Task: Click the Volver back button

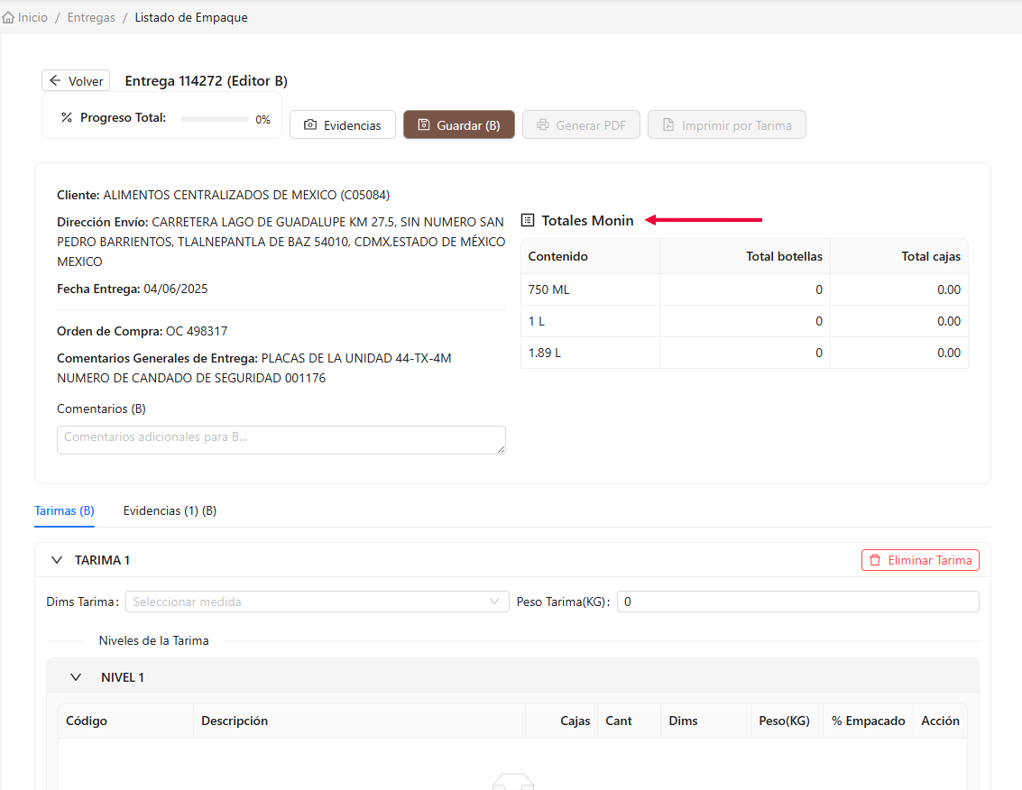Action: tap(76, 81)
